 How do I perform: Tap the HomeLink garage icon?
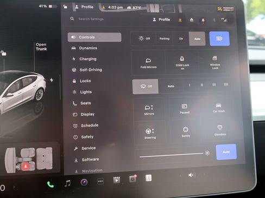click(192, 20)
